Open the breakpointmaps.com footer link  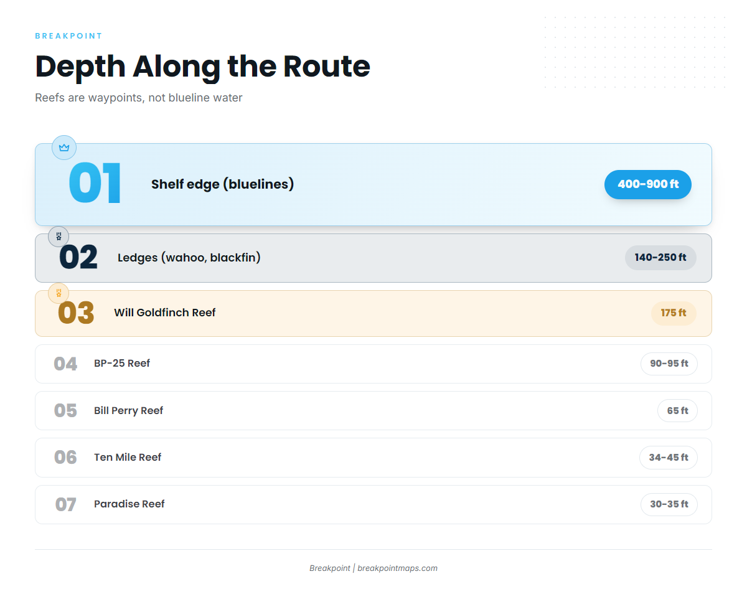(x=397, y=568)
